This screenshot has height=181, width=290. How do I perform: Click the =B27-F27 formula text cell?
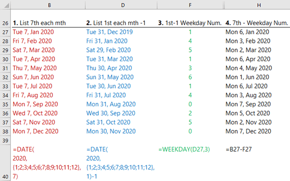point(238,149)
